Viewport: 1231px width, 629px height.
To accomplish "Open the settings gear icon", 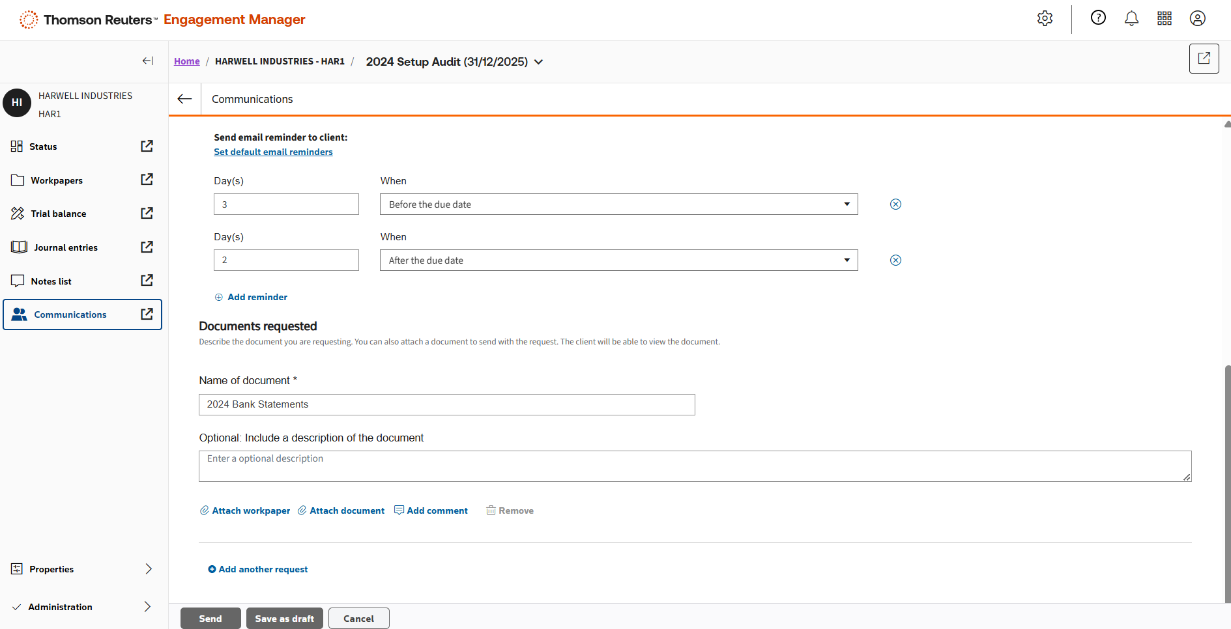I will tap(1045, 19).
